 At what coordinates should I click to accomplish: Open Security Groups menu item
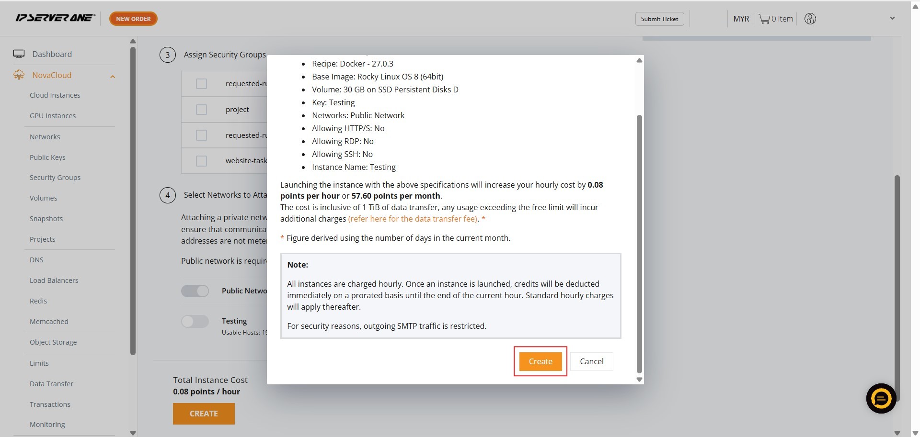(x=55, y=178)
